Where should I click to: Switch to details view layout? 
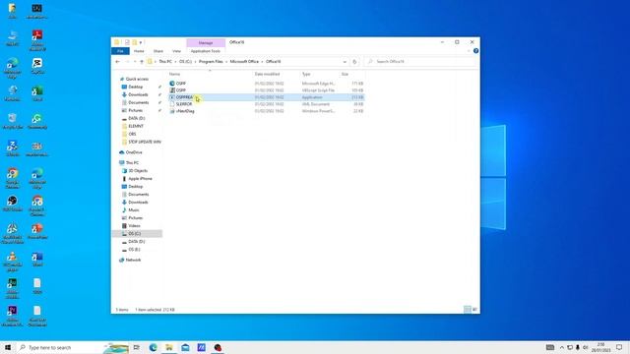coord(467,310)
